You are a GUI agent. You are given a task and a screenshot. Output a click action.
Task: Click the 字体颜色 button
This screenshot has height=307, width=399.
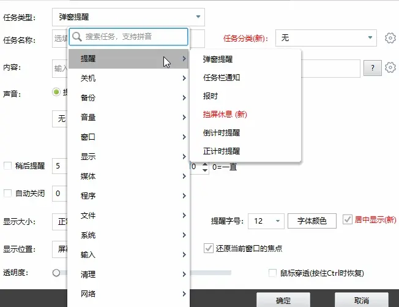pos(312,221)
